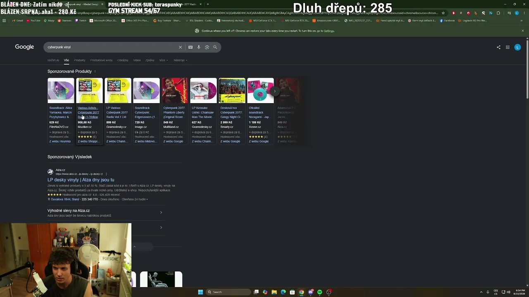Switch to the Obrázky tab
529x297 pixels.
coord(123,60)
